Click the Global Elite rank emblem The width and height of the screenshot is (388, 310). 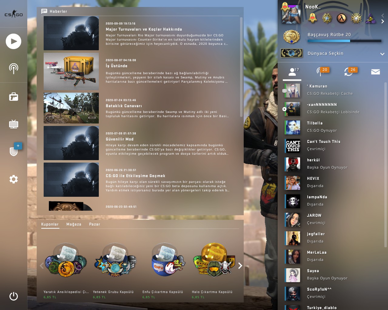click(292, 53)
